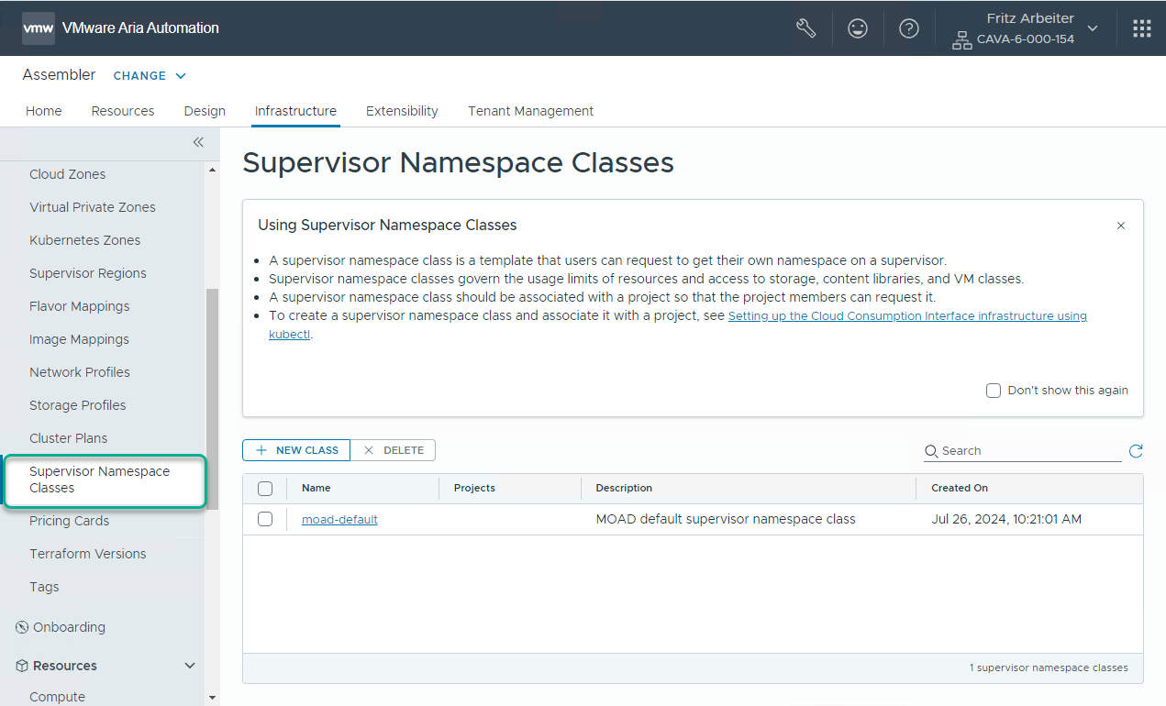Switch to Tenant Management tab

point(530,111)
